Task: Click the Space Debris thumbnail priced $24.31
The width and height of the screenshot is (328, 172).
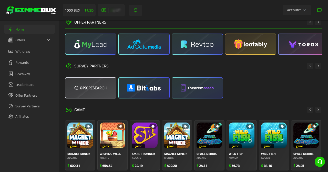Action: (x=209, y=135)
